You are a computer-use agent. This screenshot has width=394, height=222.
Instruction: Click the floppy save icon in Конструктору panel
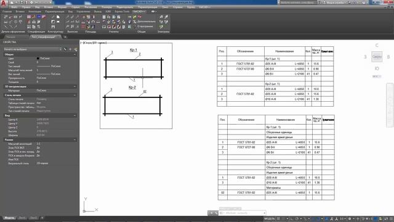(x=53, y=27)
